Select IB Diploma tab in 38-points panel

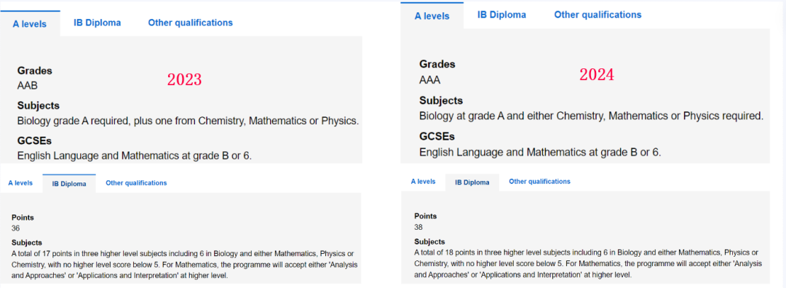(x=472, y=183)
